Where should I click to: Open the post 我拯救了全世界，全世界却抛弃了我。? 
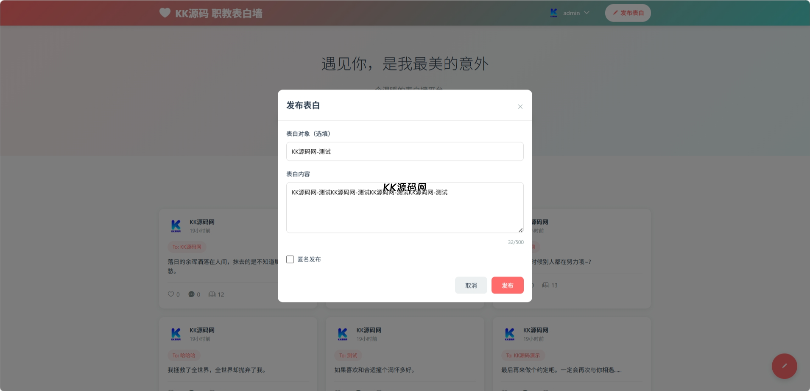218,370
